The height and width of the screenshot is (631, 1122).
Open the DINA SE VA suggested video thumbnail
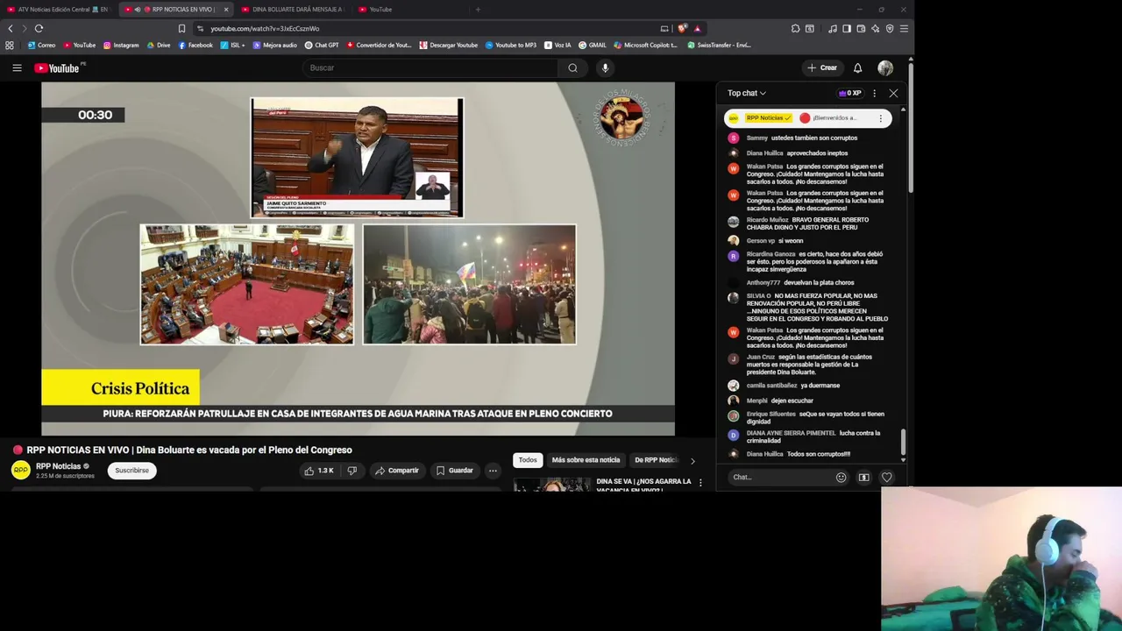coord(552,485)
